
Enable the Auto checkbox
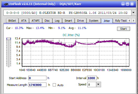pyautogui.click(x=54, y=85)
